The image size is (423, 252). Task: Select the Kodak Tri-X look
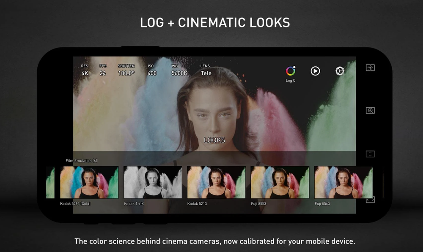coord(153,182)
